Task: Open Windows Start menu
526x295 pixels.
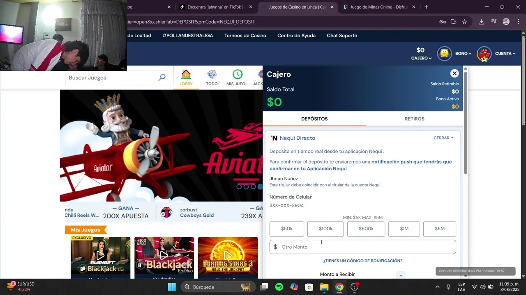Action: tap(172, 287)
